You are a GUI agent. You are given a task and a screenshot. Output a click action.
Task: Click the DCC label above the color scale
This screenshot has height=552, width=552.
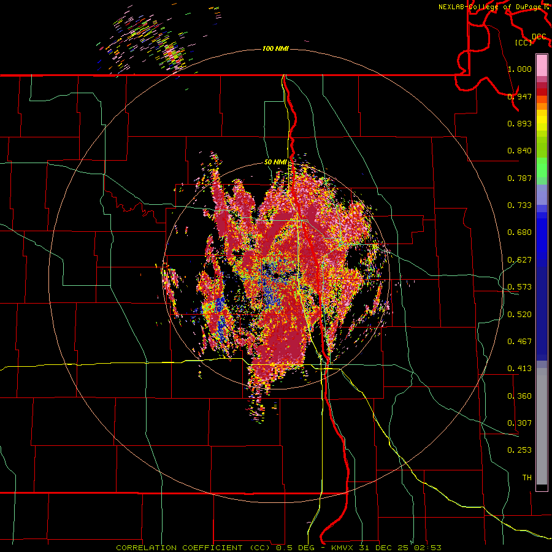(x=539, y=37)
